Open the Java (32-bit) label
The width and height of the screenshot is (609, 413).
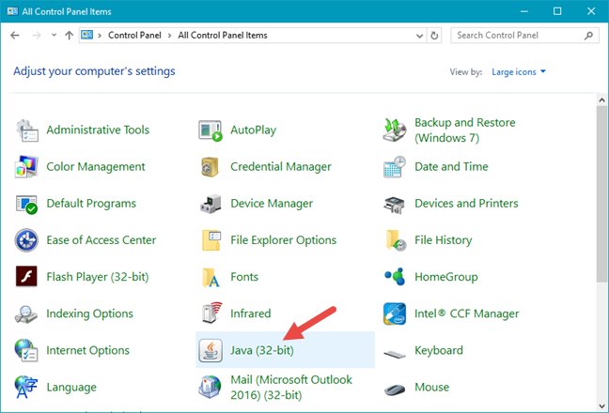(x=262, y=350)
